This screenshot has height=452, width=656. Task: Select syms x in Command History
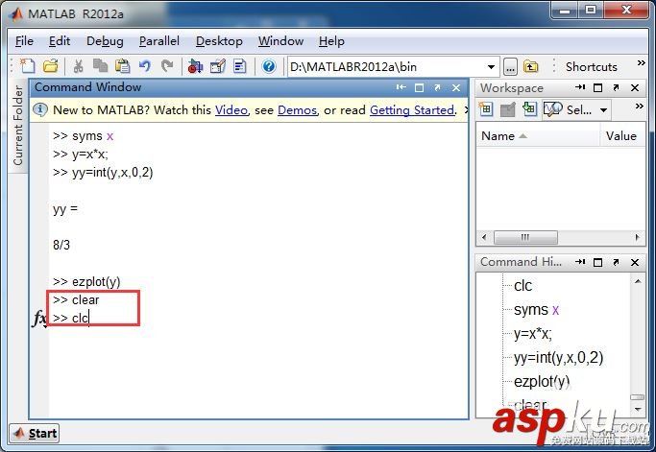point(536,310)
